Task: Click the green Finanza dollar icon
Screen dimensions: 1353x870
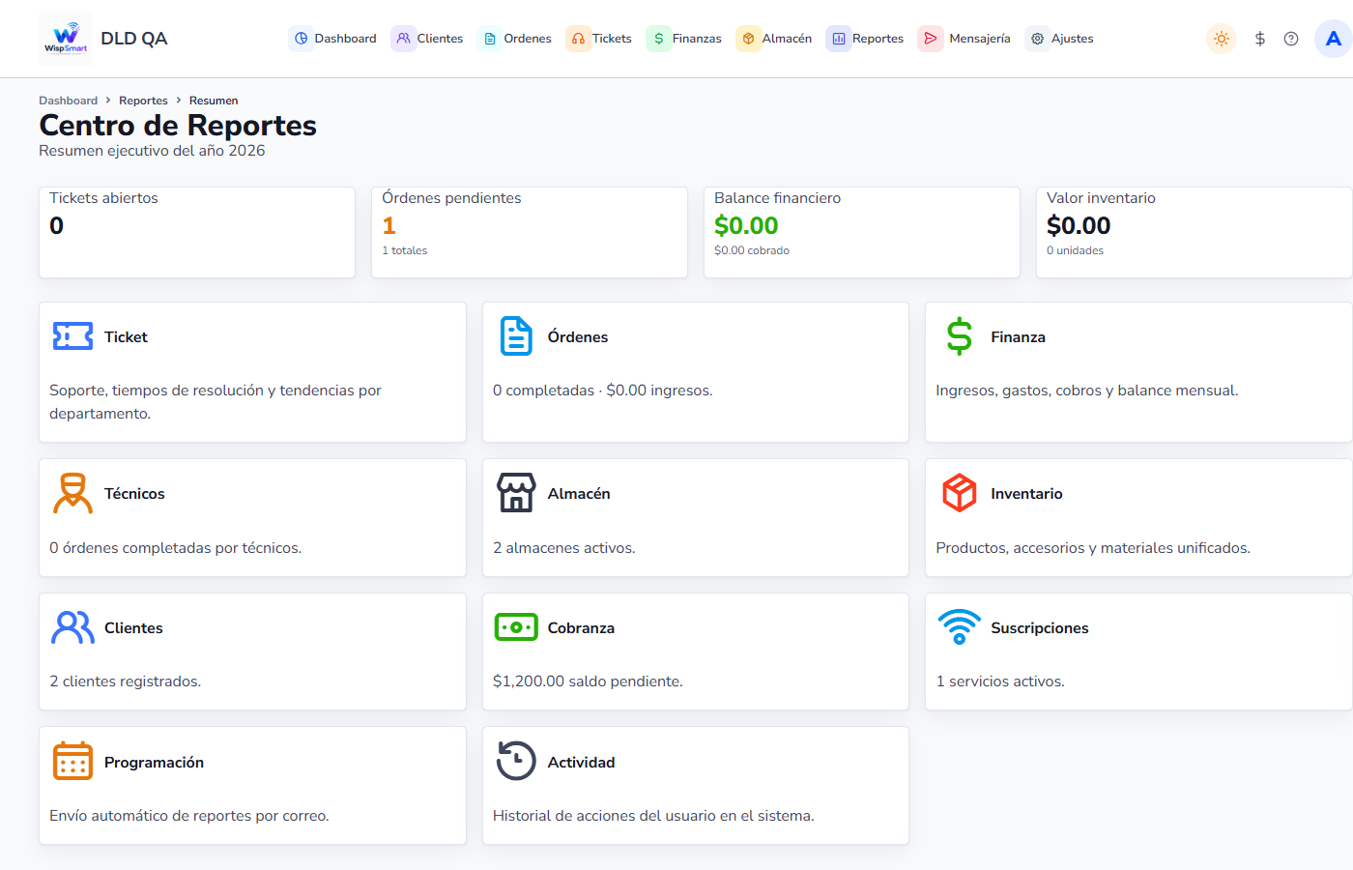Action: pos(960,336)
